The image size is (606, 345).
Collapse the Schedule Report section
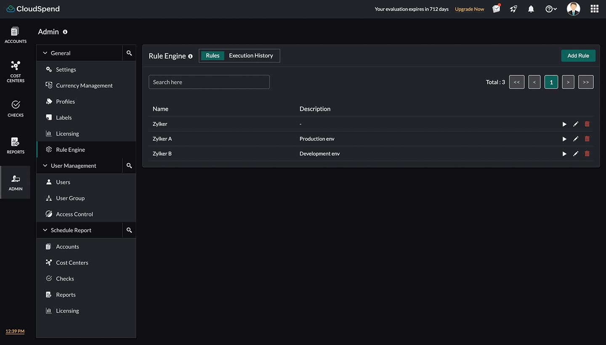pyautogui.click(x=45, y=230)
